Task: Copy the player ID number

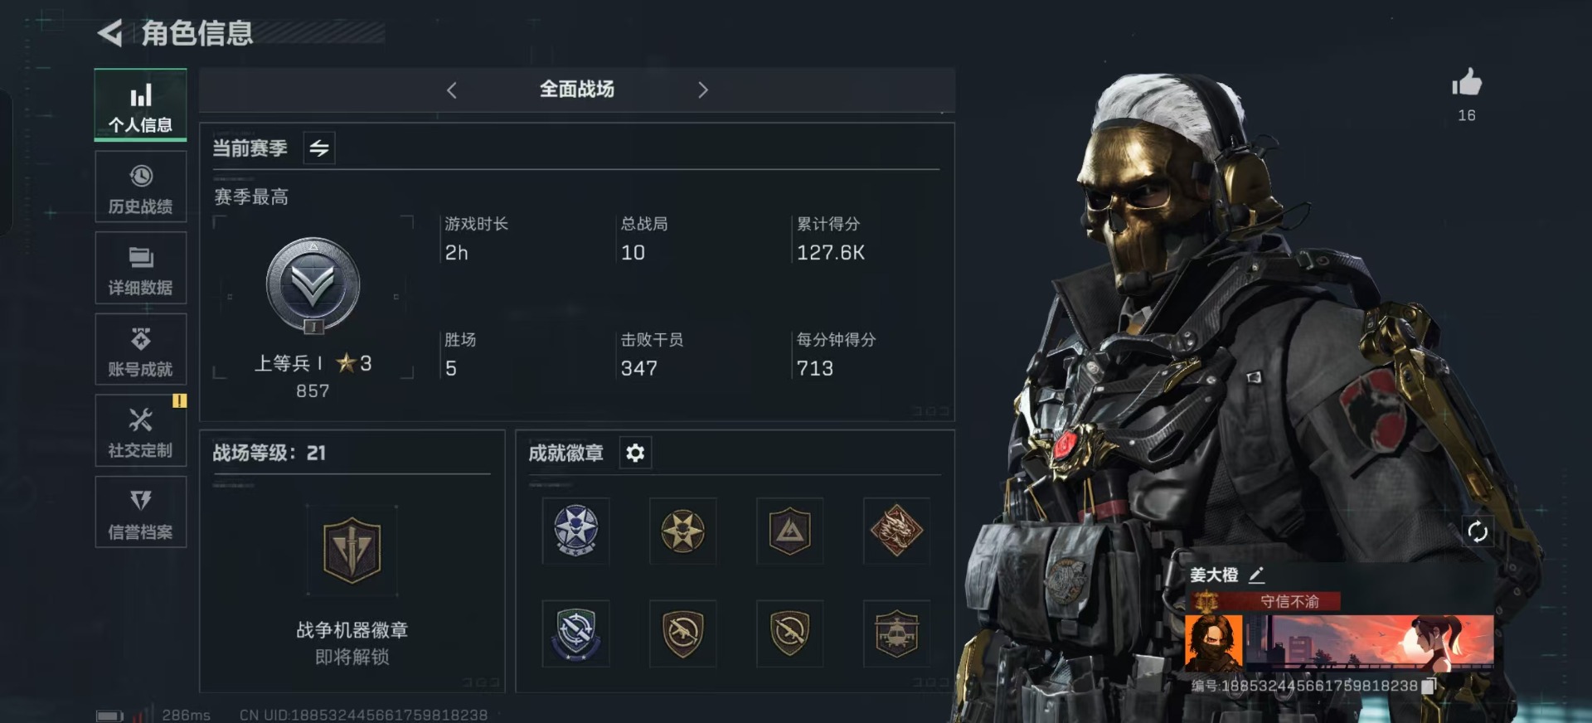Action: click(1429, 686)
